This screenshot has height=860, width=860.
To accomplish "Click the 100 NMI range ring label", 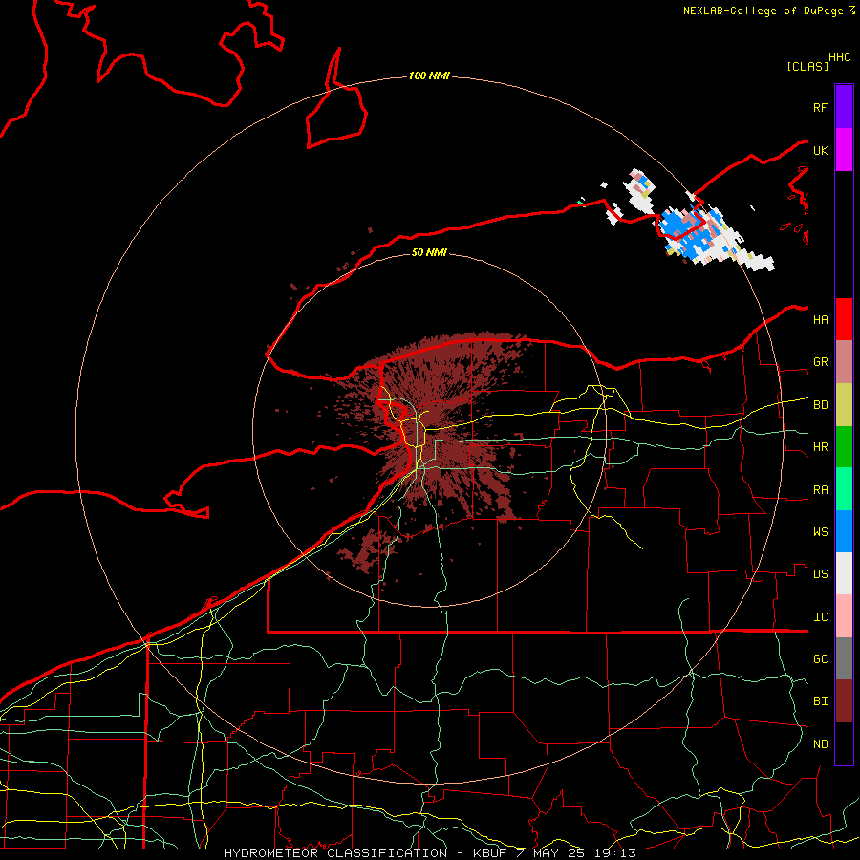I will tap(429, 75).
